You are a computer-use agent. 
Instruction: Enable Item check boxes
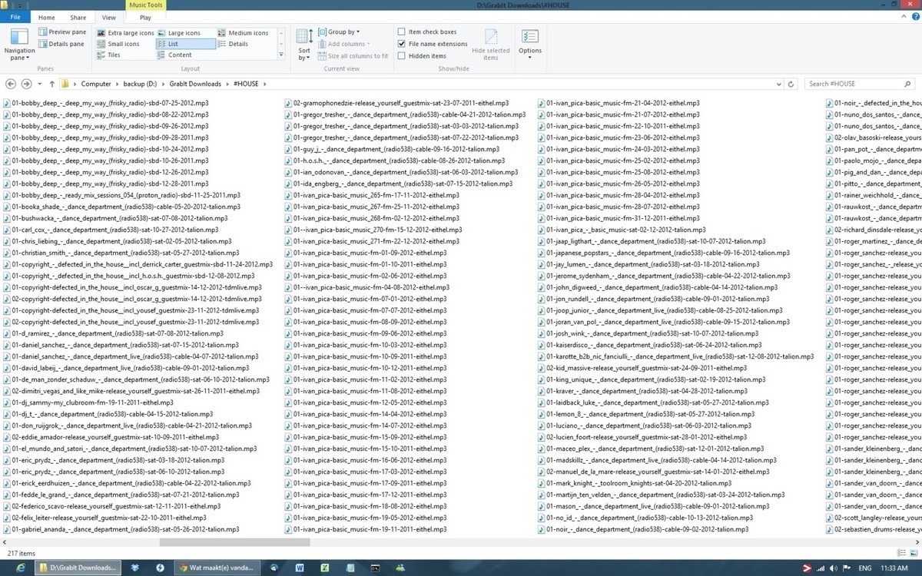402,32
